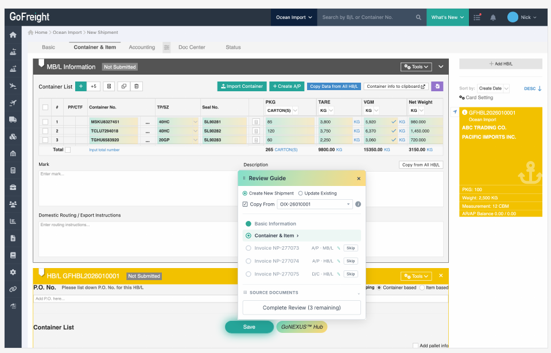
Task: Click the ellipsis next to MSKU8327451
Action: 148,122
